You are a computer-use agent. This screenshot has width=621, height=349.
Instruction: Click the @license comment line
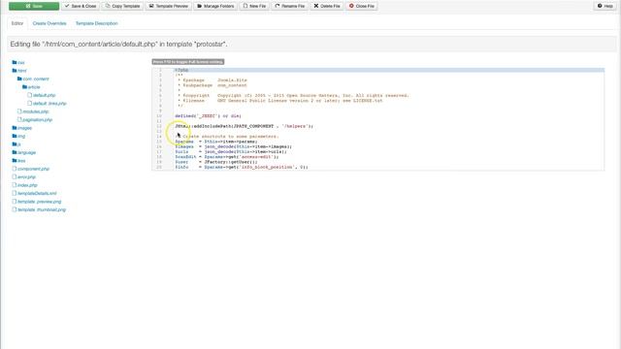(x=280, y=101)
